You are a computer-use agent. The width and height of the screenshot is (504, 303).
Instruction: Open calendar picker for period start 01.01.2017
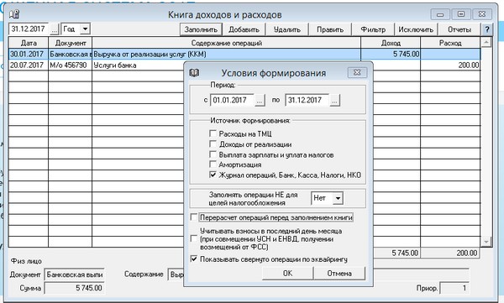(x=260, y=101)
